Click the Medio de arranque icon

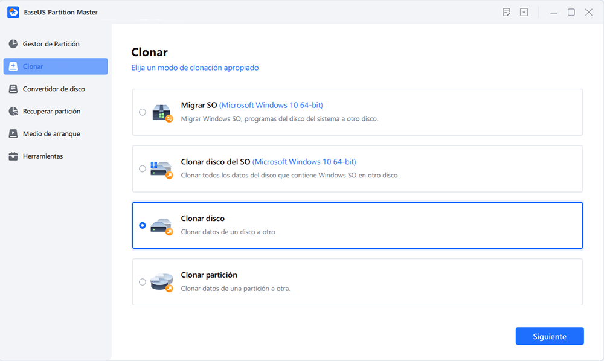(x=13, y=133)
